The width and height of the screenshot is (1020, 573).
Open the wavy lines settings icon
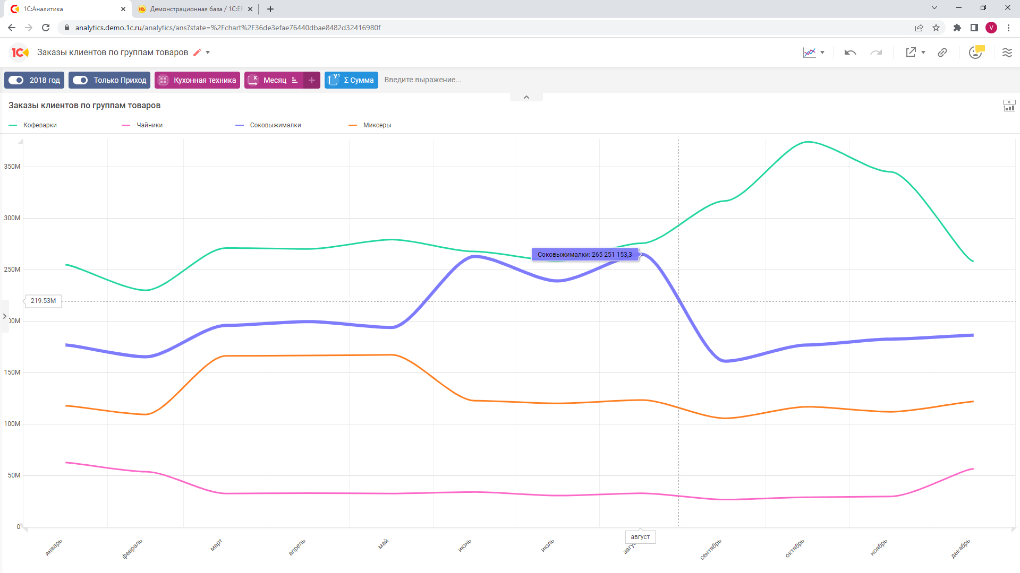coord(1007,53)
